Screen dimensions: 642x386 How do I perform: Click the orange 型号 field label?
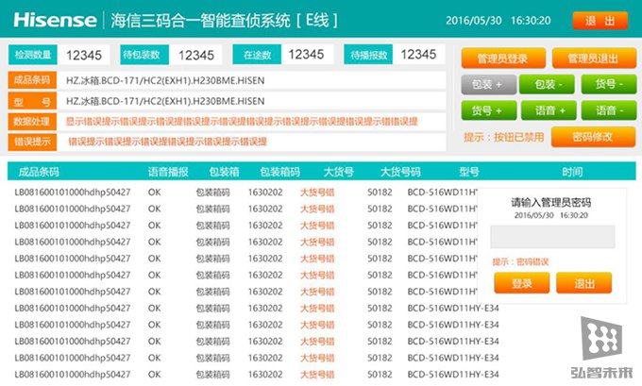(x=32, y=101)
